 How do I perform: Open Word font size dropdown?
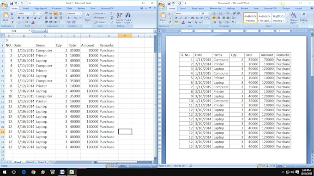(208, 13)
